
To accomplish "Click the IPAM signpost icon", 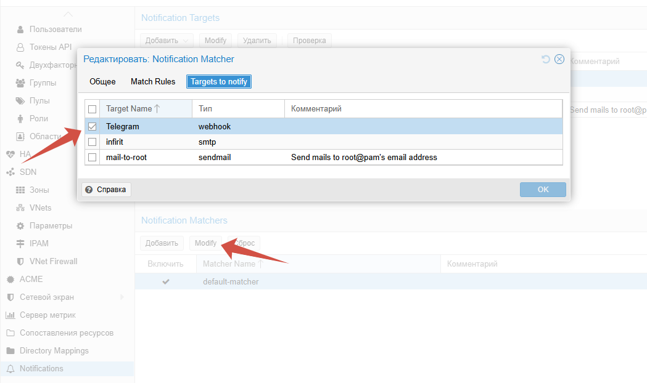I will tap(20, 243).
